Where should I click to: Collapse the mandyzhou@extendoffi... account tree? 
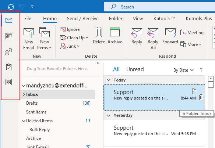click(24, 86)
